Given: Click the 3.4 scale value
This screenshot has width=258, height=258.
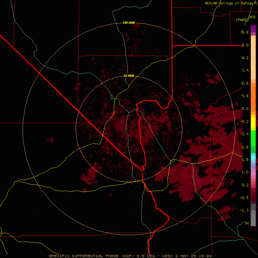Looking at the screenshot, I should pyautogui.click(x=245, y=134).
